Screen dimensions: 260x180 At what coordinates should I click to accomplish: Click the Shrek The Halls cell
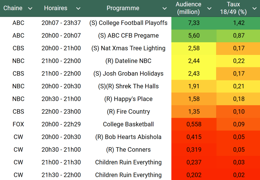click(x=128, y=86)
